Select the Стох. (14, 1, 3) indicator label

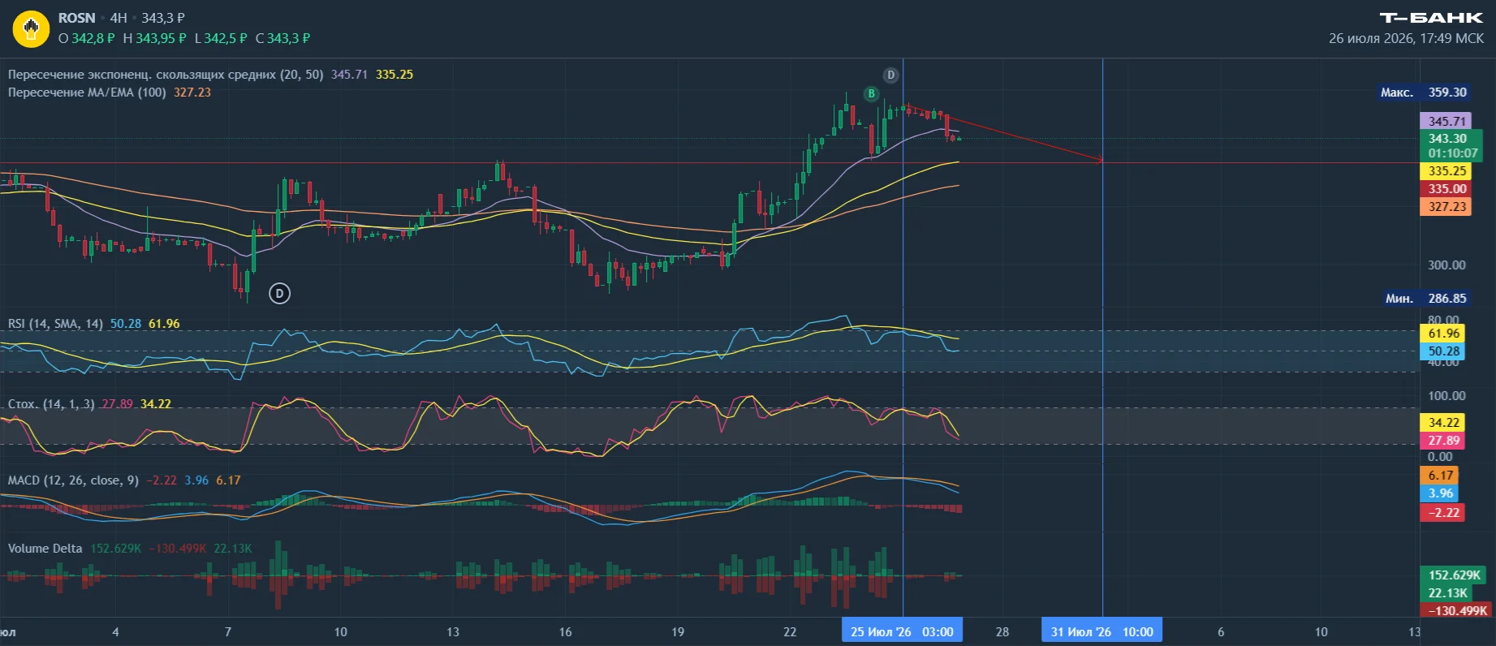[x=51, y=404]
